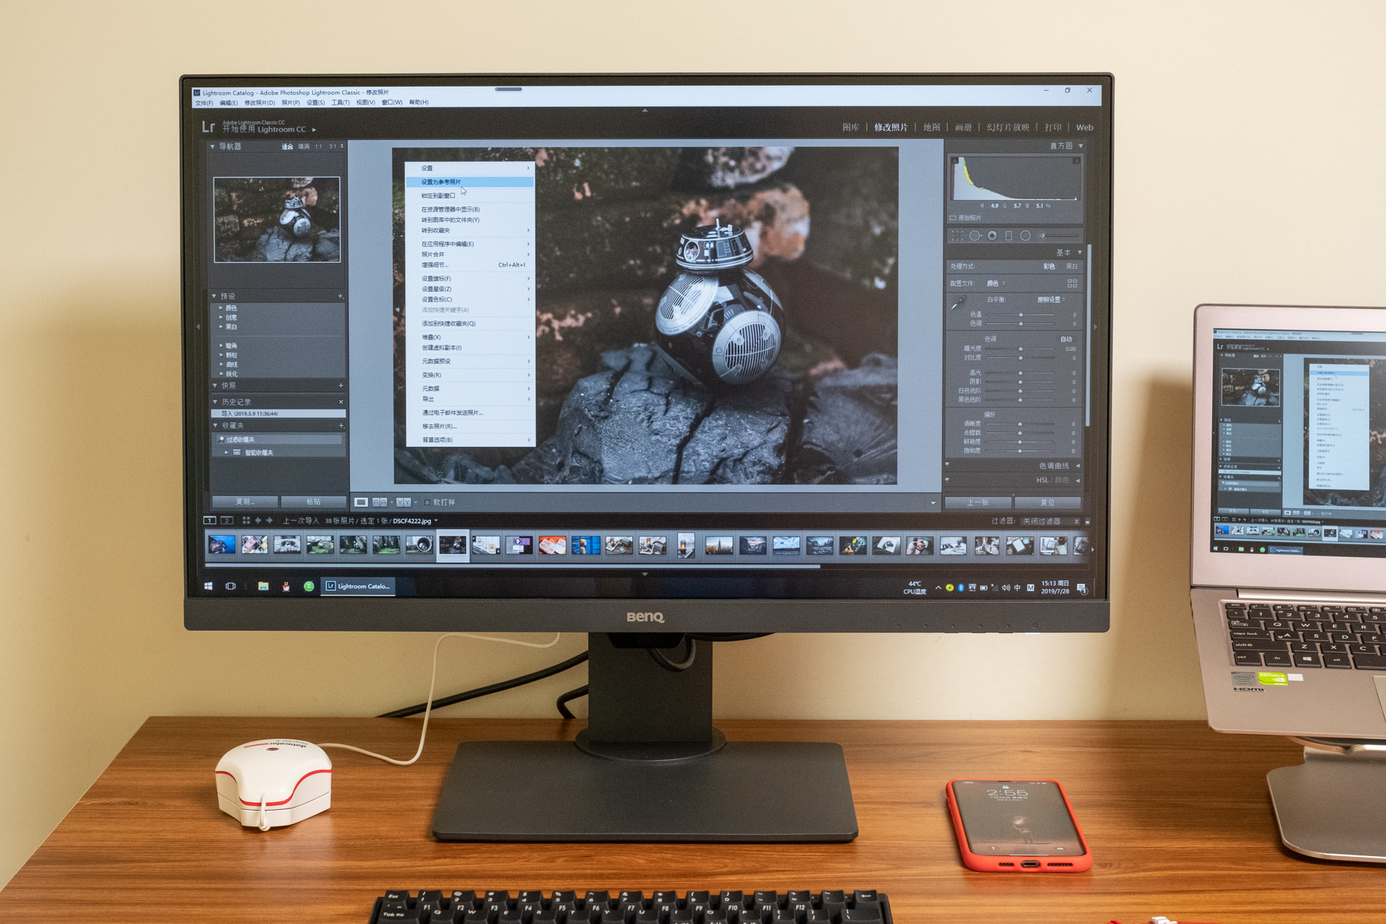
Task: Select the crop overlay tool
Action: pos(957,236)
